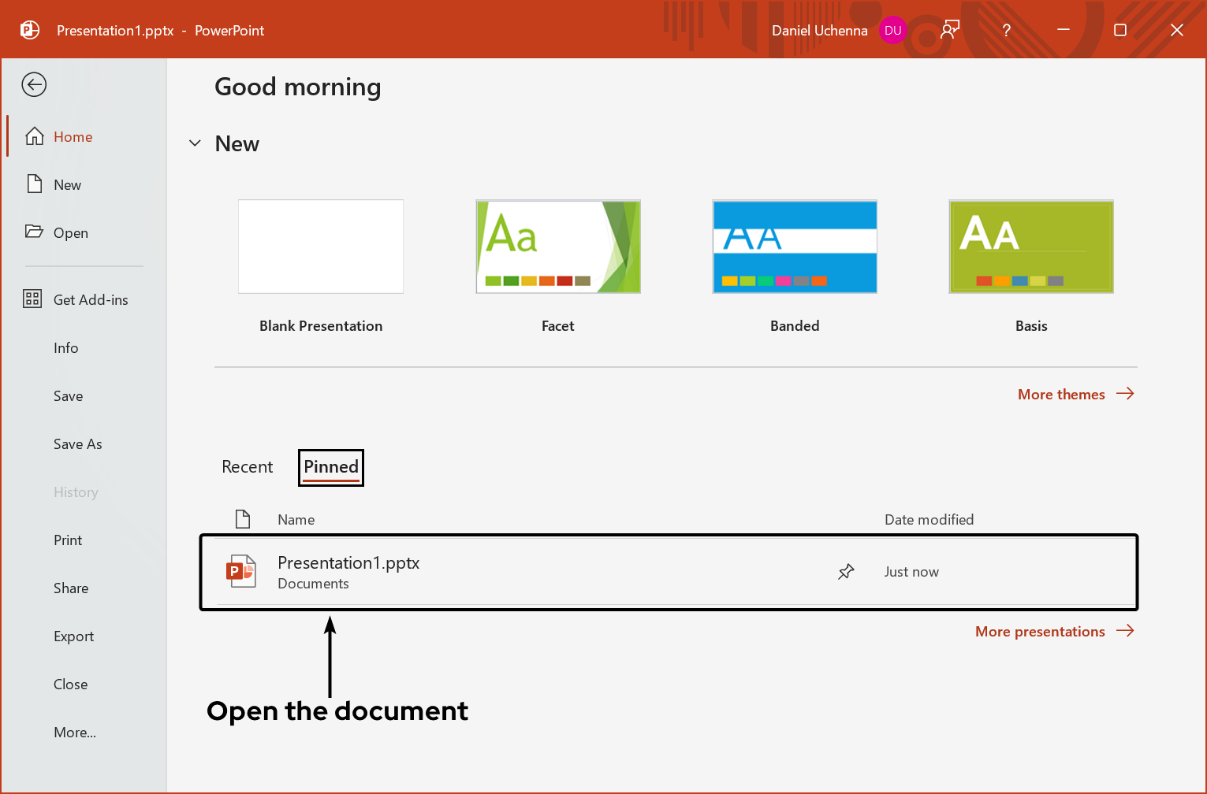The width and height of the screenshot is (1207, 794).
Task: Click the More themes arrow link
Action: point(1075,394)
